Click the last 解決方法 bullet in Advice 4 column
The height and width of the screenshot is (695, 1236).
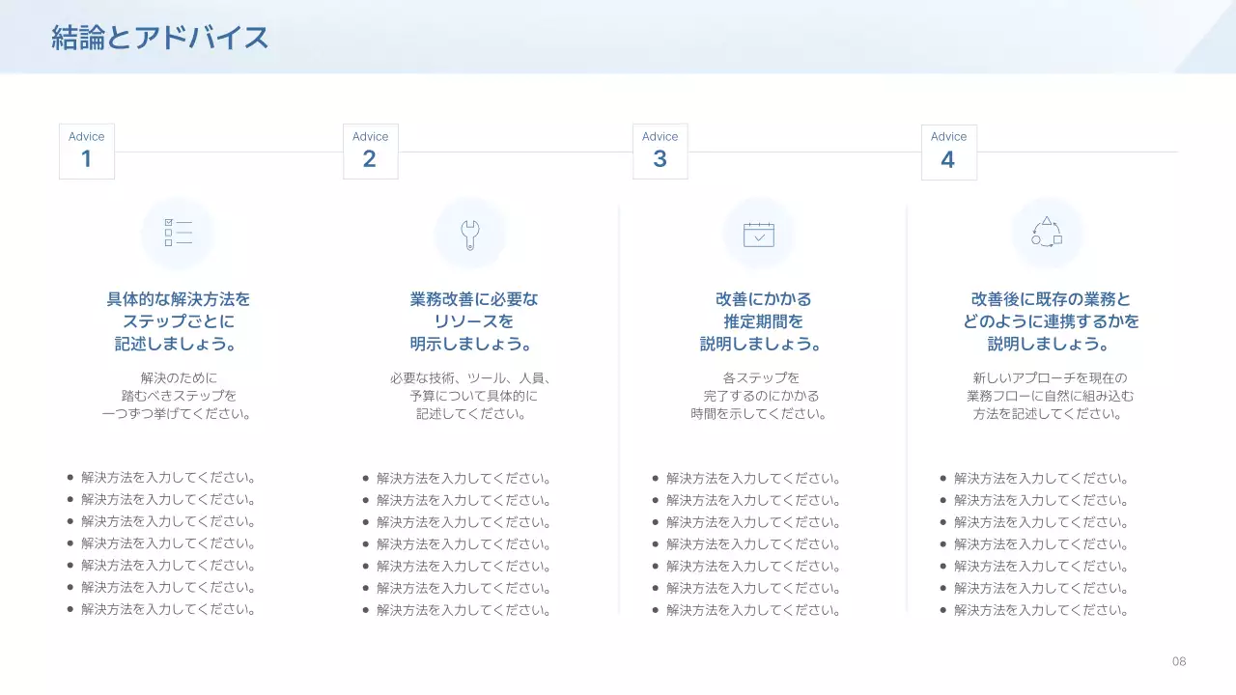tap(1040, 610)
